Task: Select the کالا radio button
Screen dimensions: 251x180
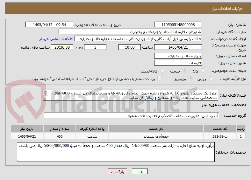Action: pyautogui.click(x=203, y=71)
